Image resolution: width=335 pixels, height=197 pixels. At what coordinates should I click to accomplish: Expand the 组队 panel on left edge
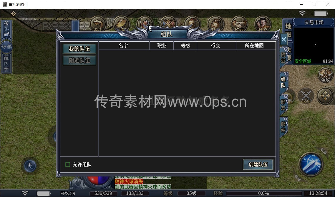(6, 63)
